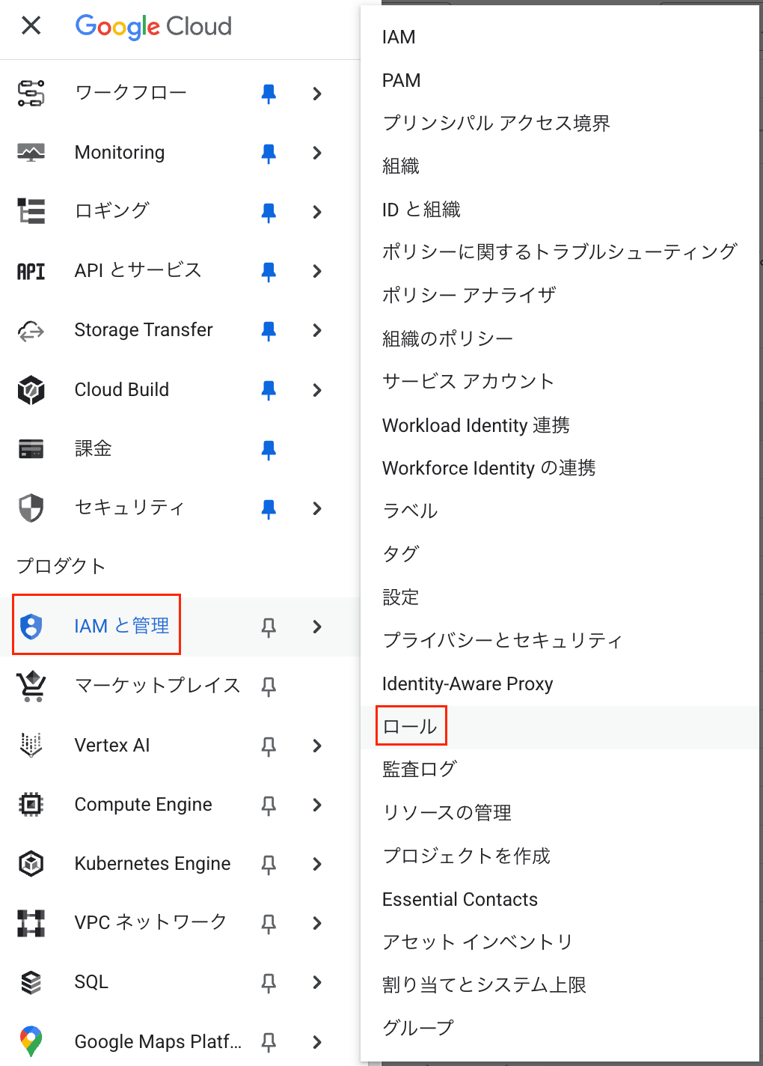Expand the Monitoring submenu chevron

(x=317, y=153)
